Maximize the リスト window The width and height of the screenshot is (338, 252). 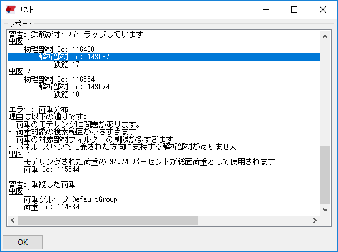[x=294, y=9]
